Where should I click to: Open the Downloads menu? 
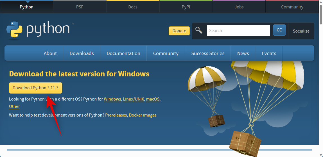(x=82, y=53)
